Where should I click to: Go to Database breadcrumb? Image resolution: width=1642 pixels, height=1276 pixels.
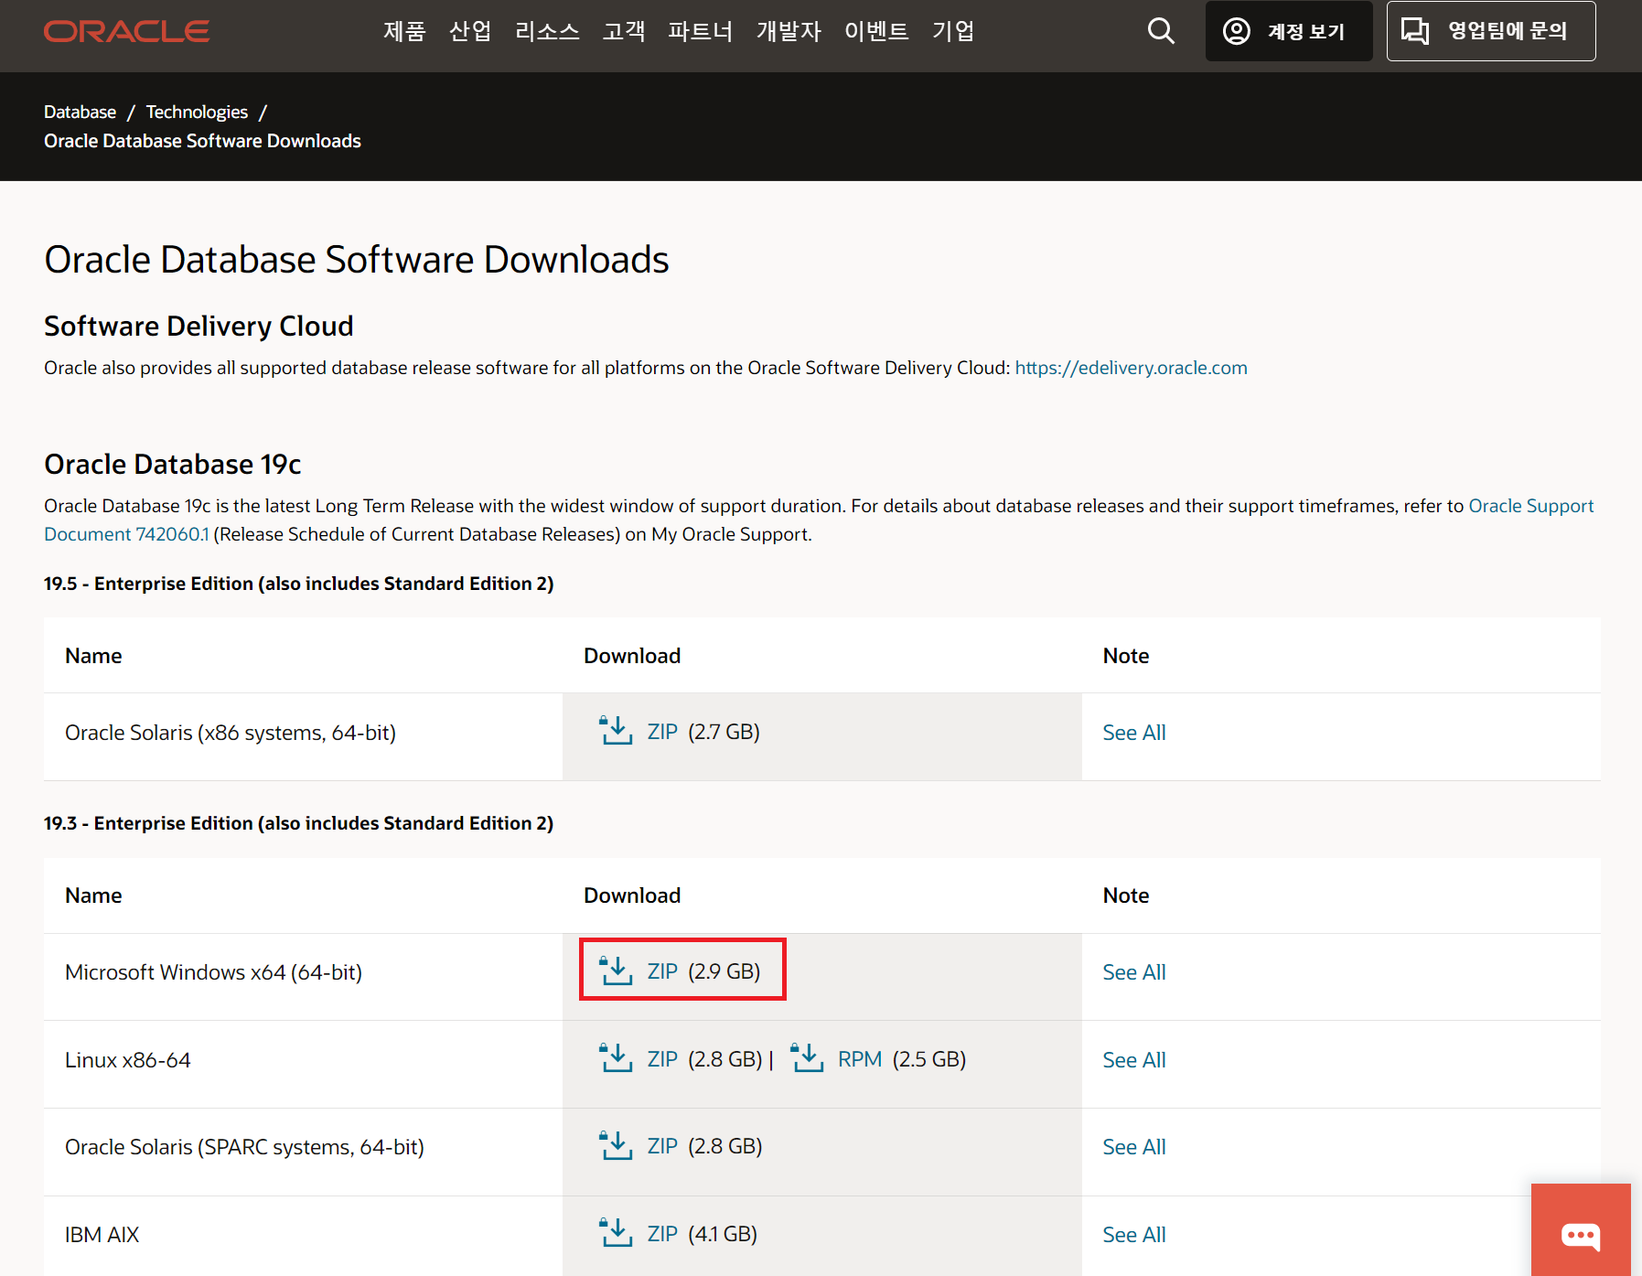tap(80, 112)
